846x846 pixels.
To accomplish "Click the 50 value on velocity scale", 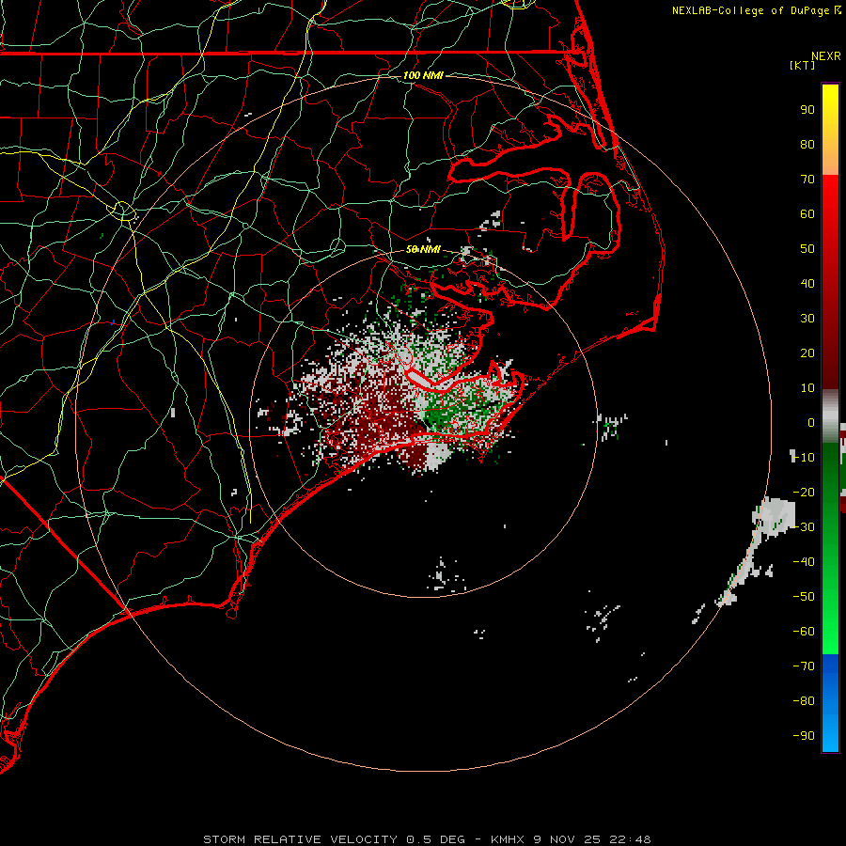I will click(807, 249).
